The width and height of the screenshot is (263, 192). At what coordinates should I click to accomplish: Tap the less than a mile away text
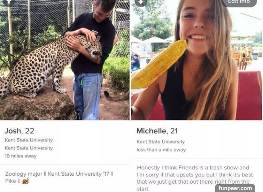161,150
